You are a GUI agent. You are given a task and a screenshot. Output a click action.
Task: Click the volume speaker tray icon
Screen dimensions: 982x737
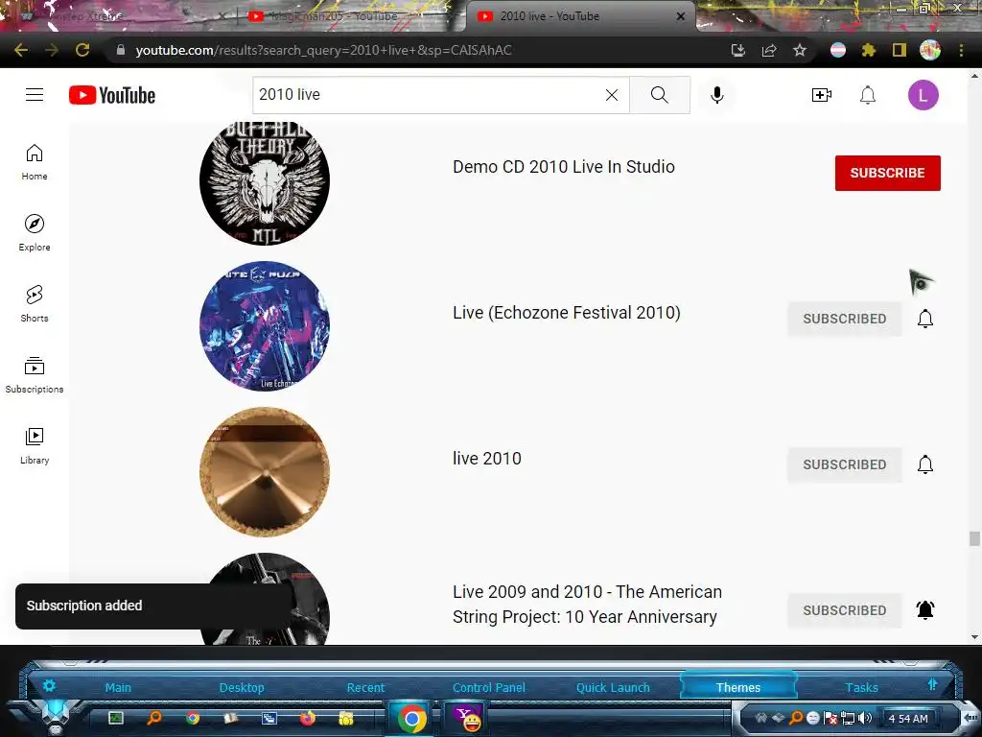click(865, 718)
